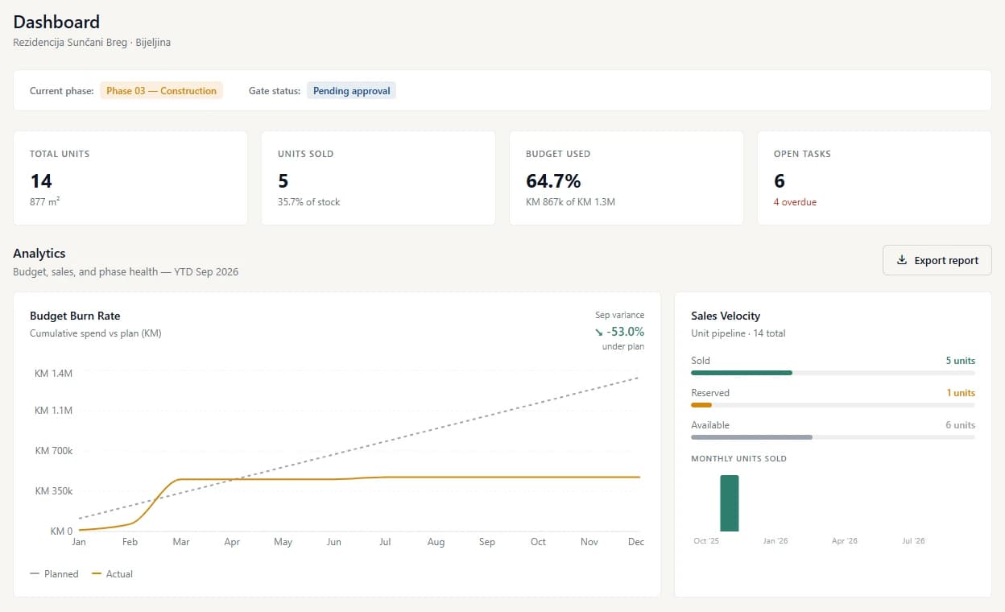Click the Sold units progress bar
The image size is (1005, 612).
point(833,373)
